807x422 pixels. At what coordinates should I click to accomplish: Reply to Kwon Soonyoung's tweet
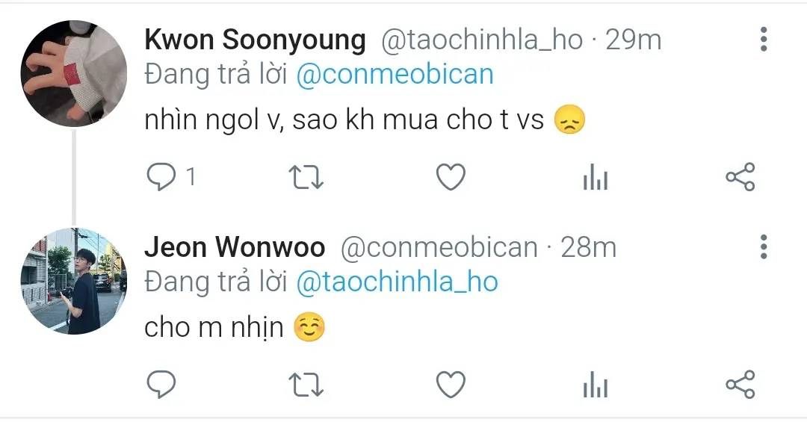tap(161, 177)
